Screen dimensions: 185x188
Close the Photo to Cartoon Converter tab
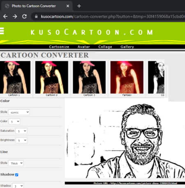(68, 6)
